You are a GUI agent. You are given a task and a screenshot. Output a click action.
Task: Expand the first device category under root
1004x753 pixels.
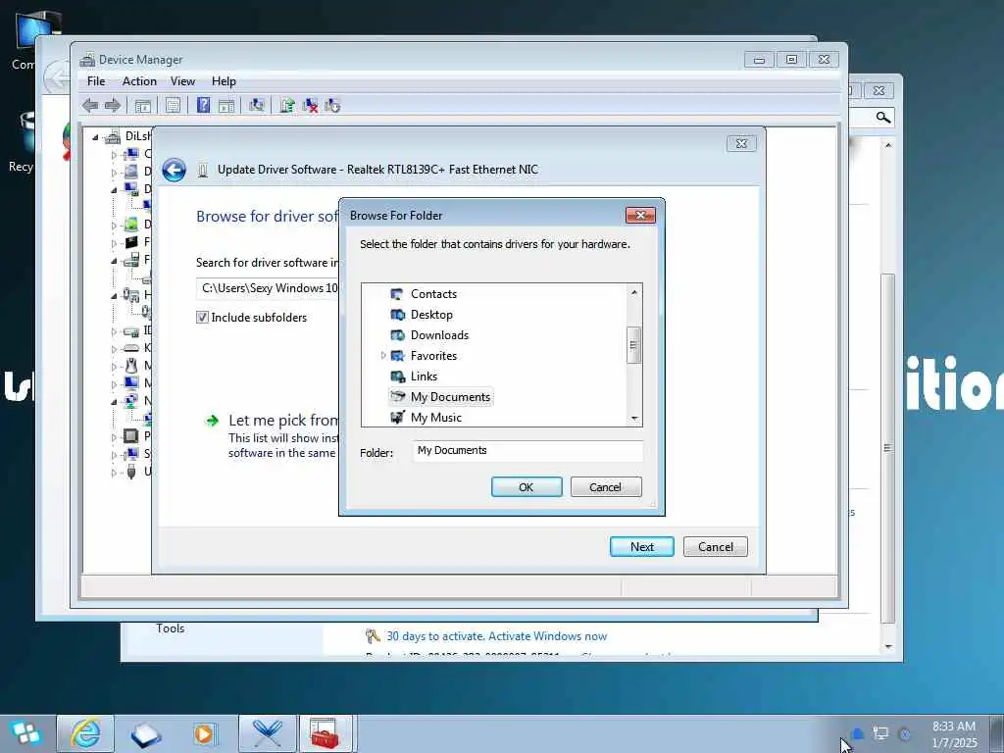pos(114,154)
